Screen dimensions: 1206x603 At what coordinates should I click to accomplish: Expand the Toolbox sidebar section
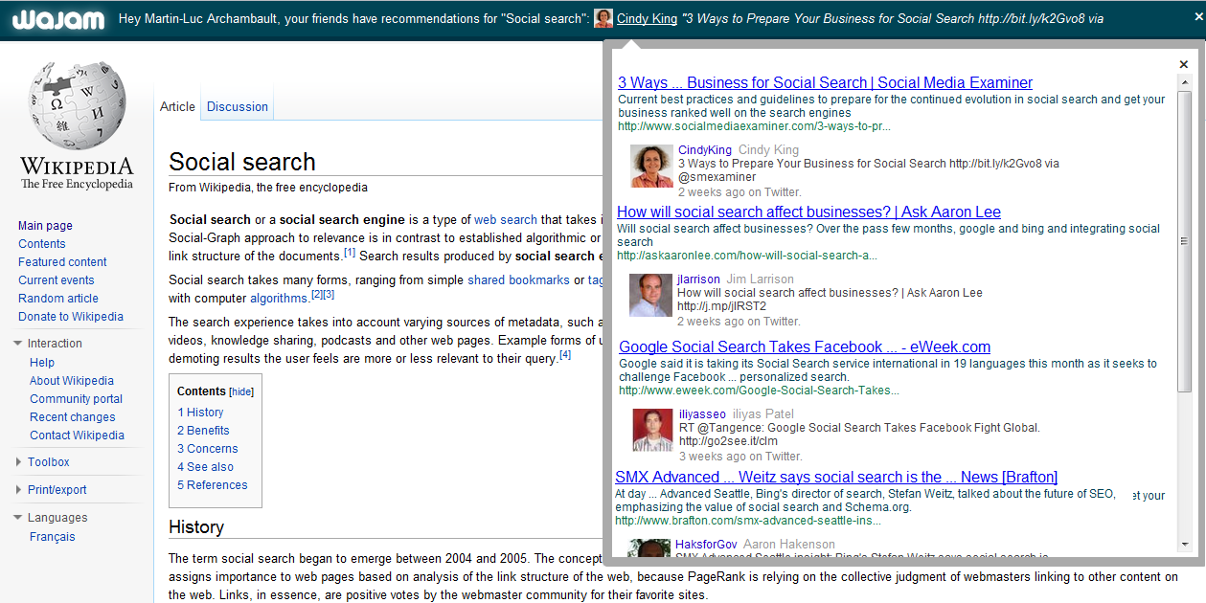[18, 462]
